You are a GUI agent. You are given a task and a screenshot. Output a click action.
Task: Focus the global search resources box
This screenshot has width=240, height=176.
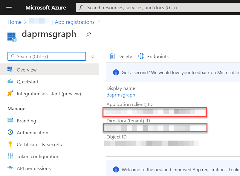coord(158,7)
